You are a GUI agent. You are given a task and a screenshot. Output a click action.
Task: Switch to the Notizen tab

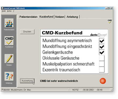coord(60,17)
